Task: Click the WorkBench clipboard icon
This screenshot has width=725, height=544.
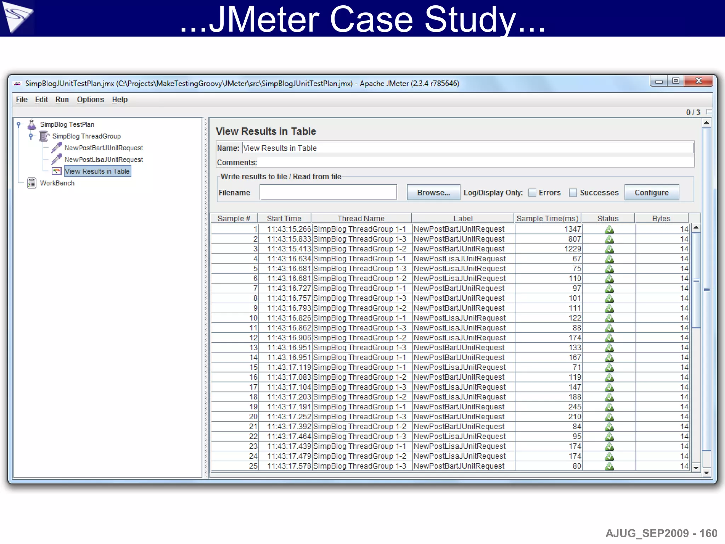Action: [x=32, y=183]
